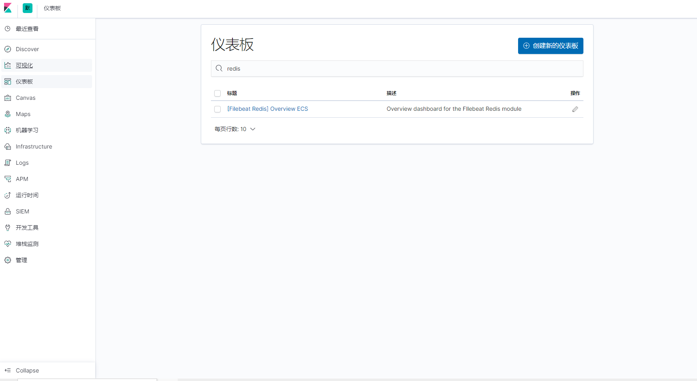Click the 描述 column header

[x=392, y=93]
